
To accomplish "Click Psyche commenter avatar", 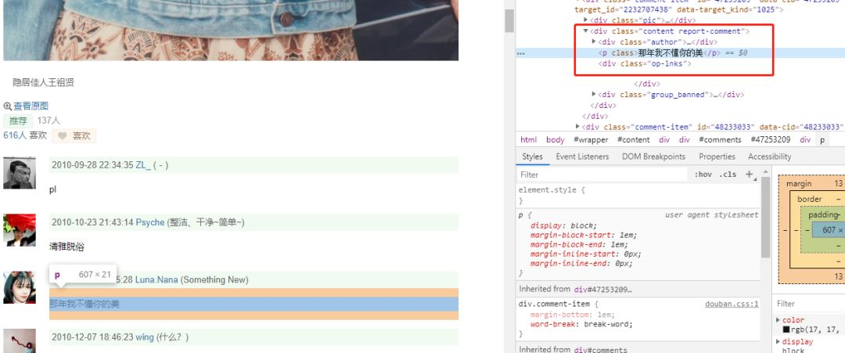I will (20, 230).
